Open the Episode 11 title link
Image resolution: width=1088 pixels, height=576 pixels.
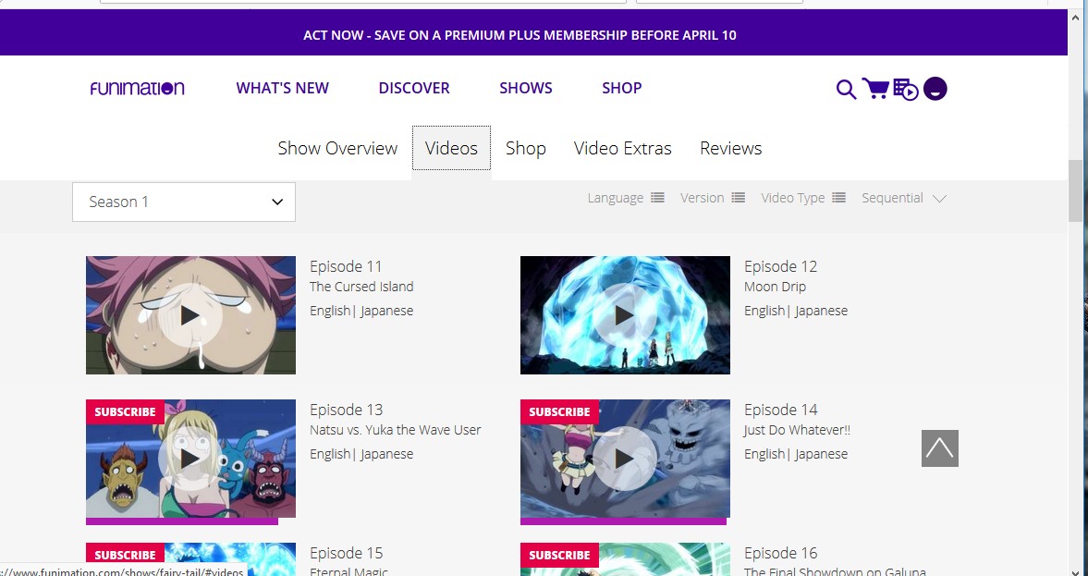click(346, 266)
